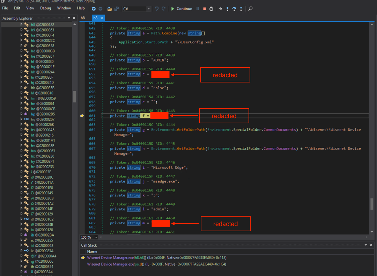Expand the h8 @02000182 tree node
Viewport: 377px width, 276px height.
(x=21, y=25)
